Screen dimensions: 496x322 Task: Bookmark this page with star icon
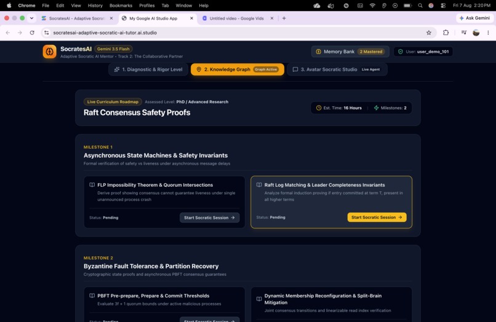pos(429,33)
